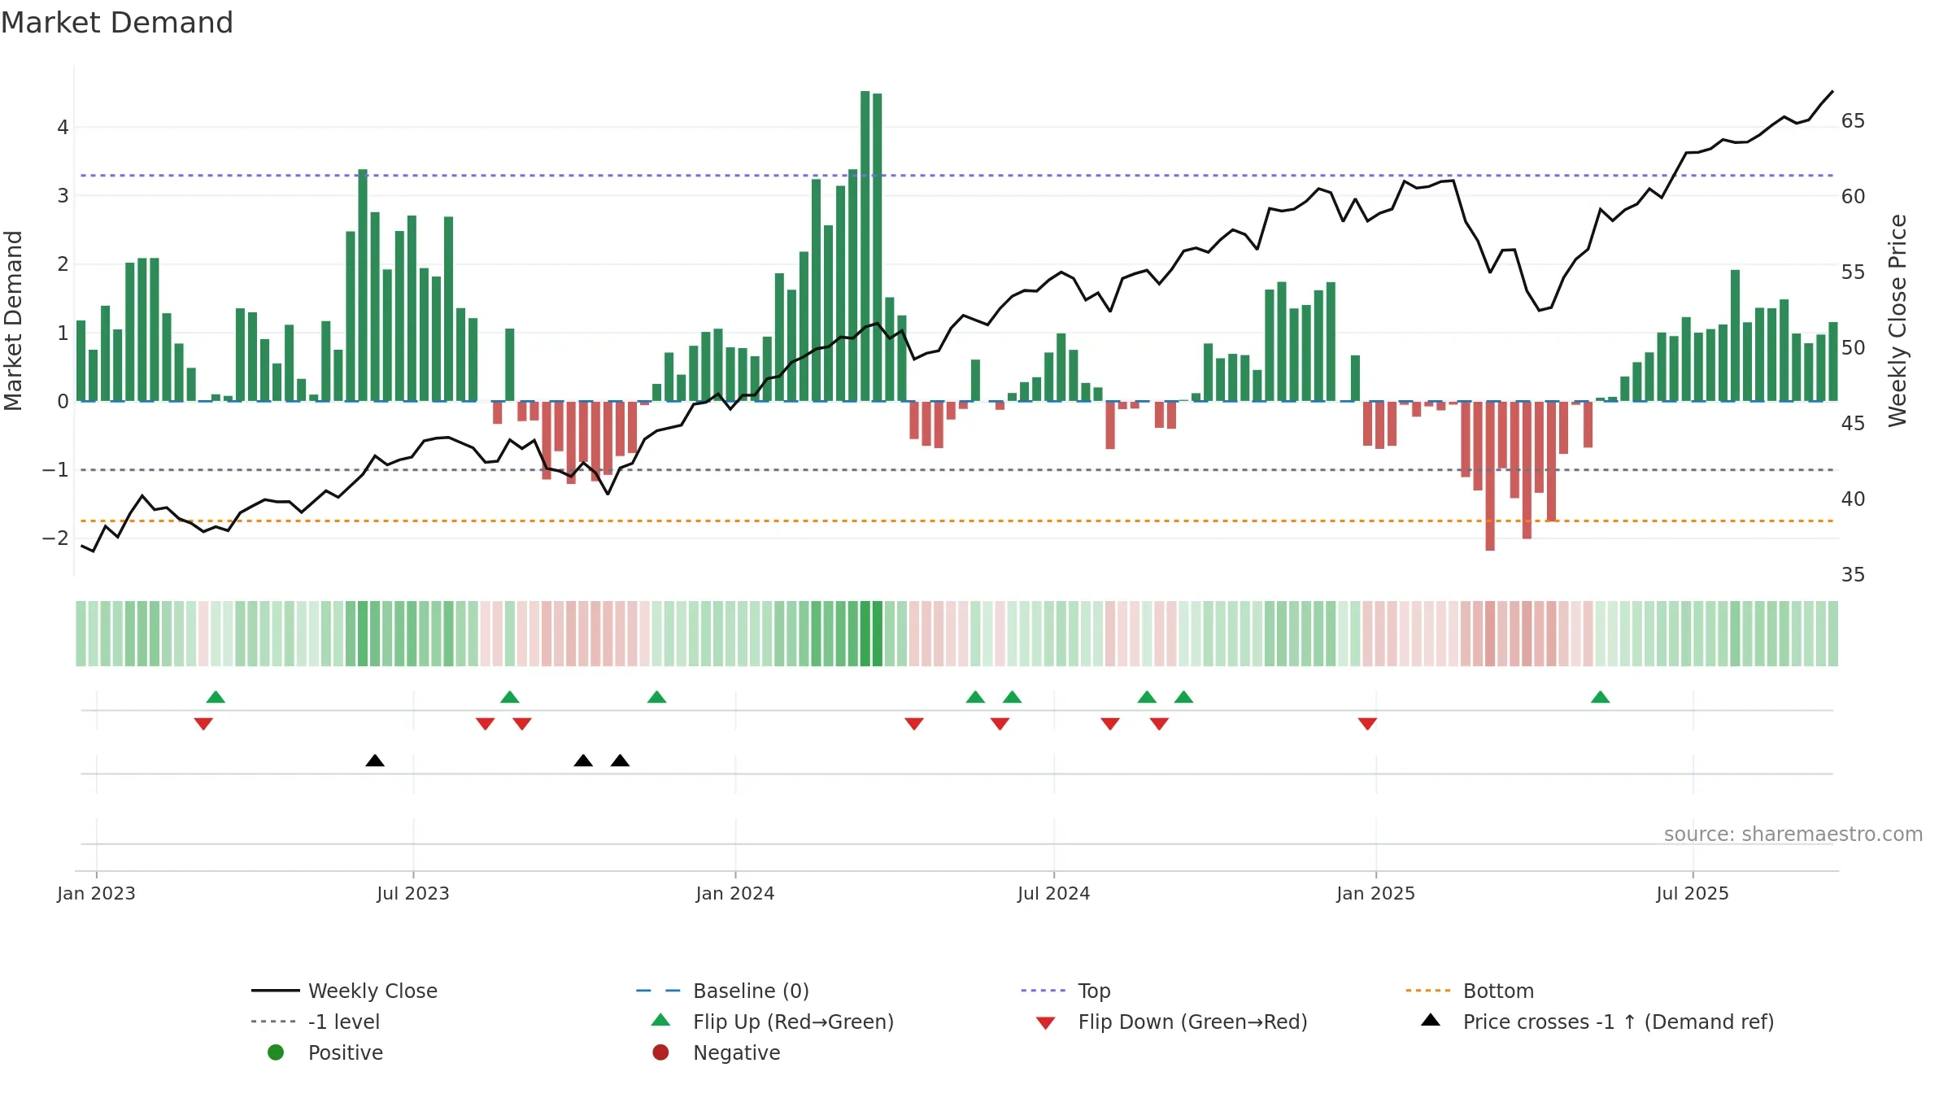Viewport: 1952px width, 1098px height.
Task: Click the tallest green demand bar in early 2024
Action: (x=865, y=246)
